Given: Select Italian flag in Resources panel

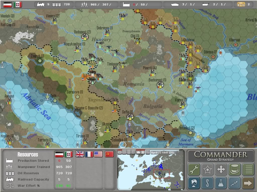Looking at the screenshot, I should coord(69,154).
